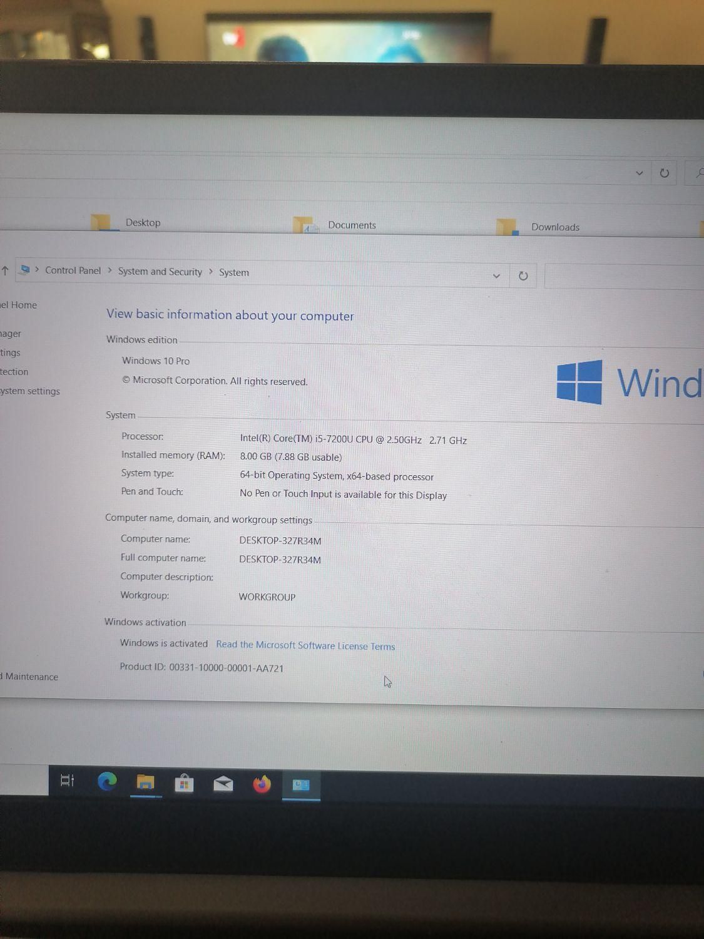Open Security and Maintenance link
This screenshot has height=939, width=704.
(29, 677)
